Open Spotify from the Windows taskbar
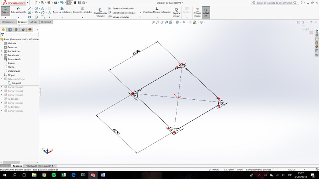 pos(54,175)
